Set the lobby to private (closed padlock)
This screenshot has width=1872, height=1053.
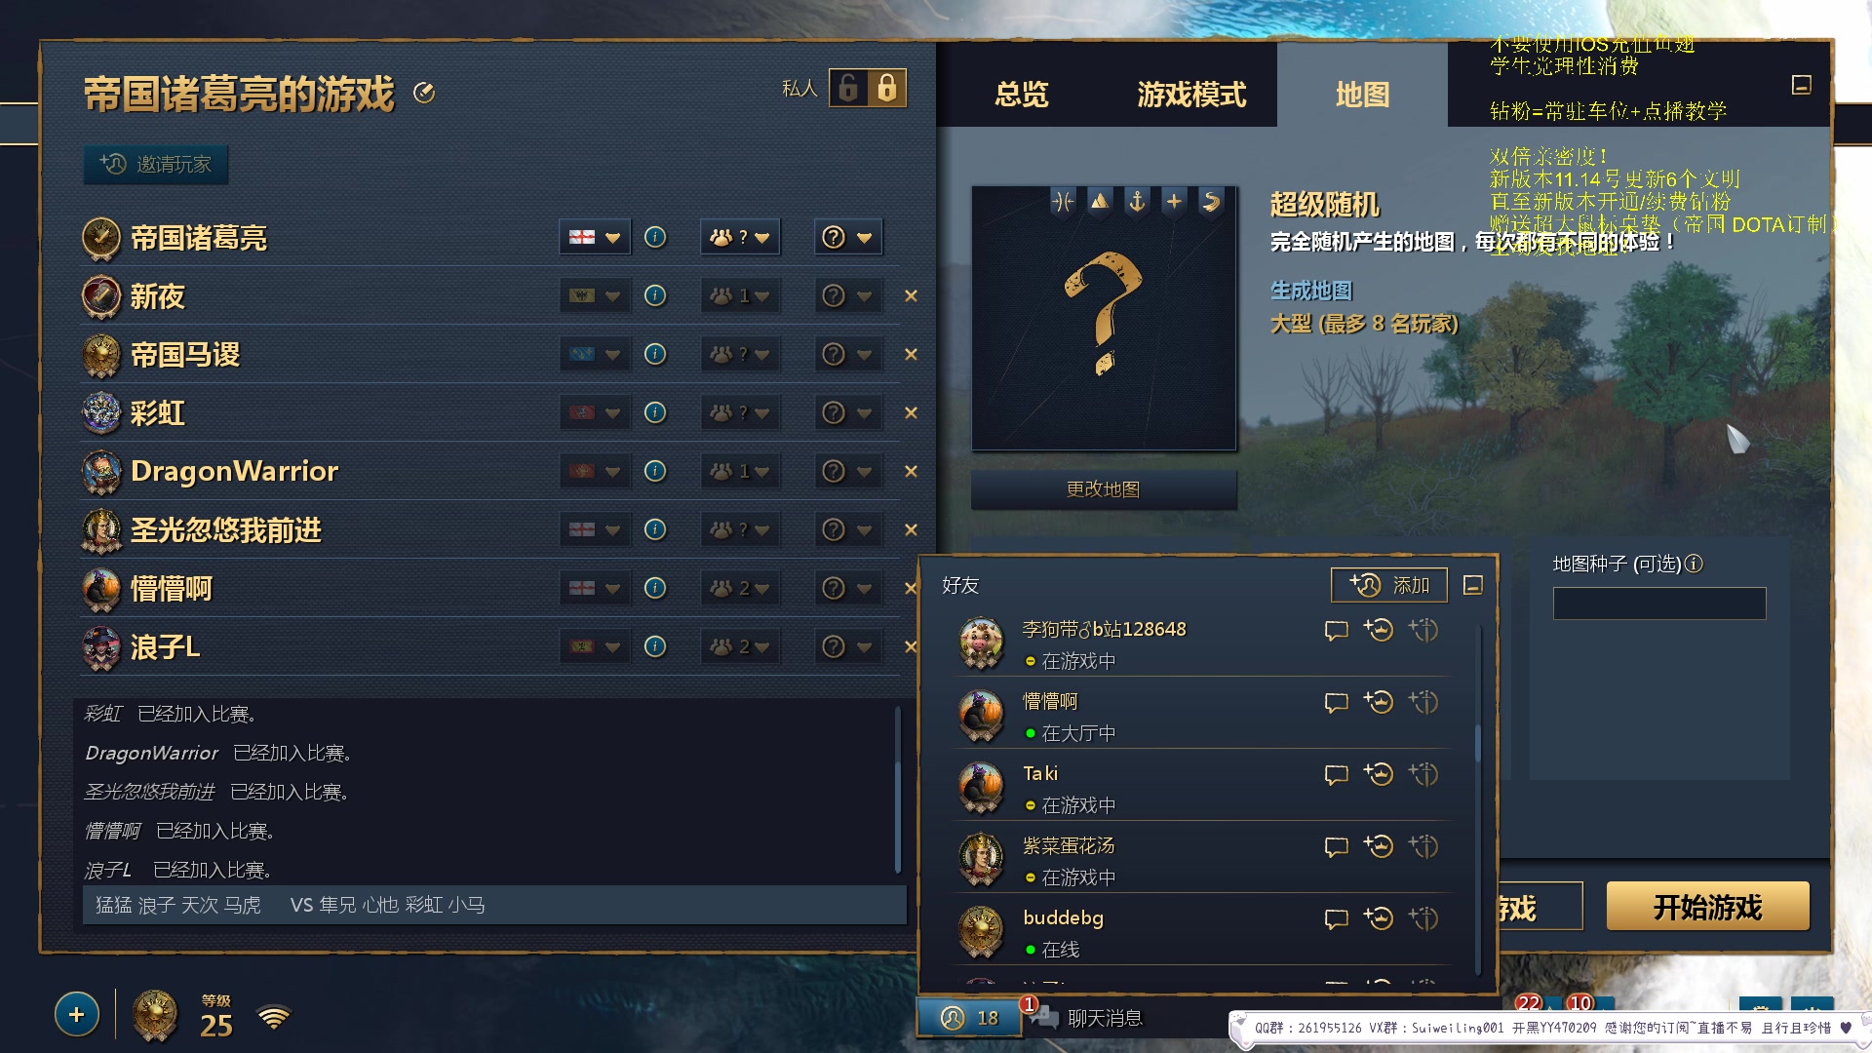(886, 88)
